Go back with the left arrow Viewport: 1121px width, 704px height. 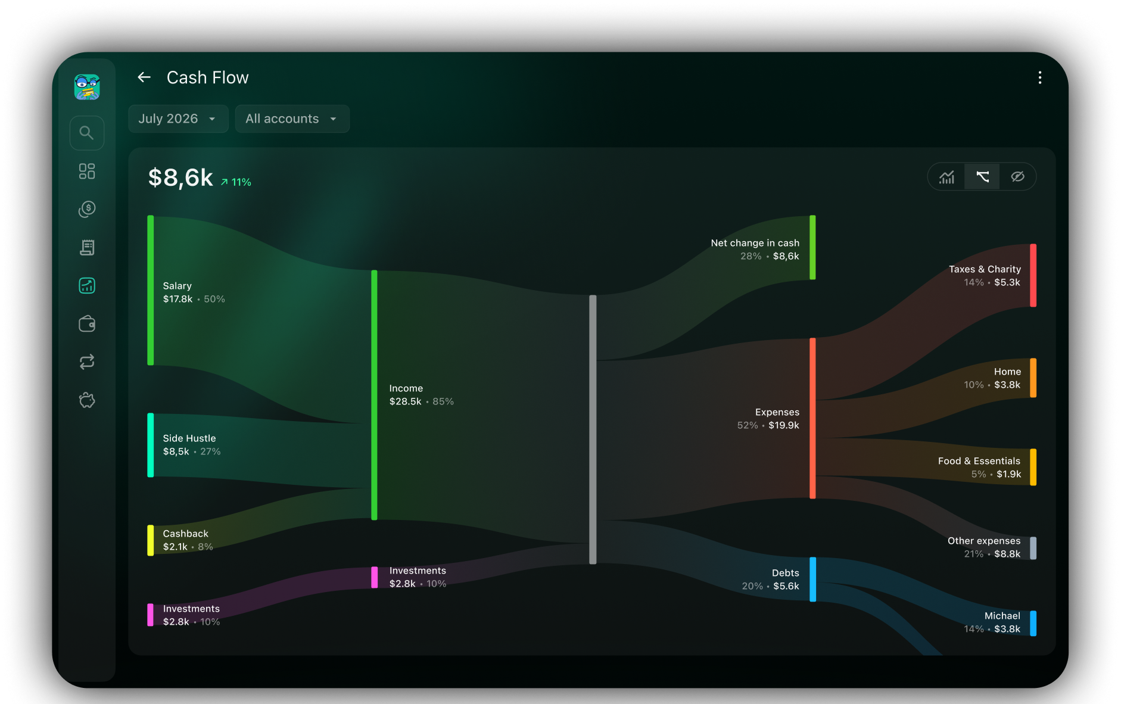coord(144,77)
